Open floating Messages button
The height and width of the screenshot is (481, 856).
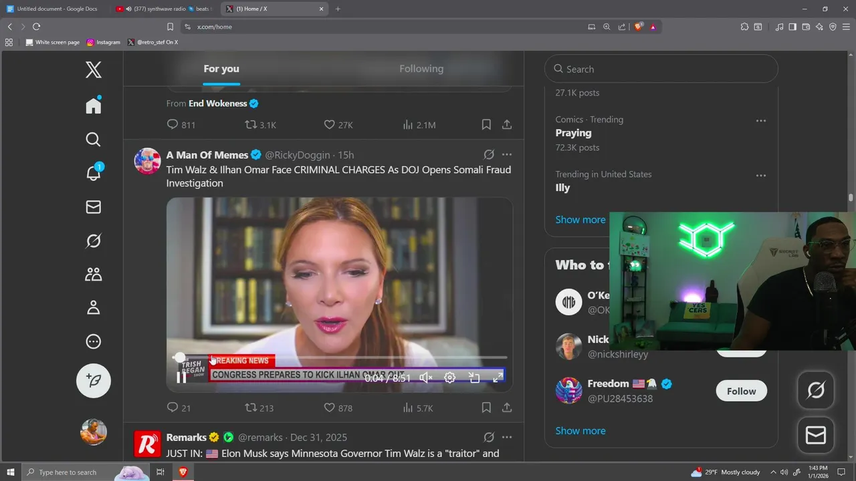(x=816, y=436)
